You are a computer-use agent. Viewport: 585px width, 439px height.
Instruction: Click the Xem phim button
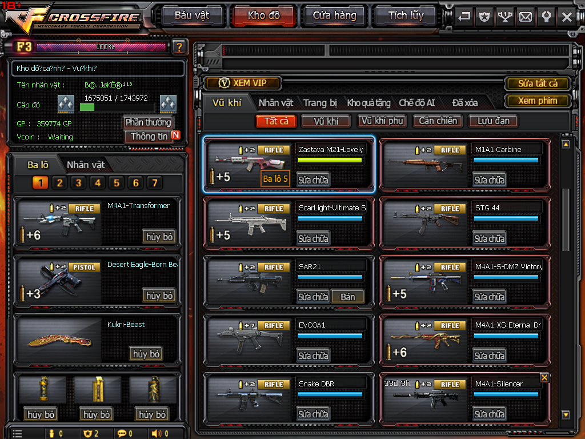tap(538, 101)
